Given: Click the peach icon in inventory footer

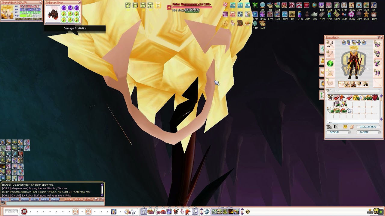Looking at the screenshot, I should (x=352, y=127).
